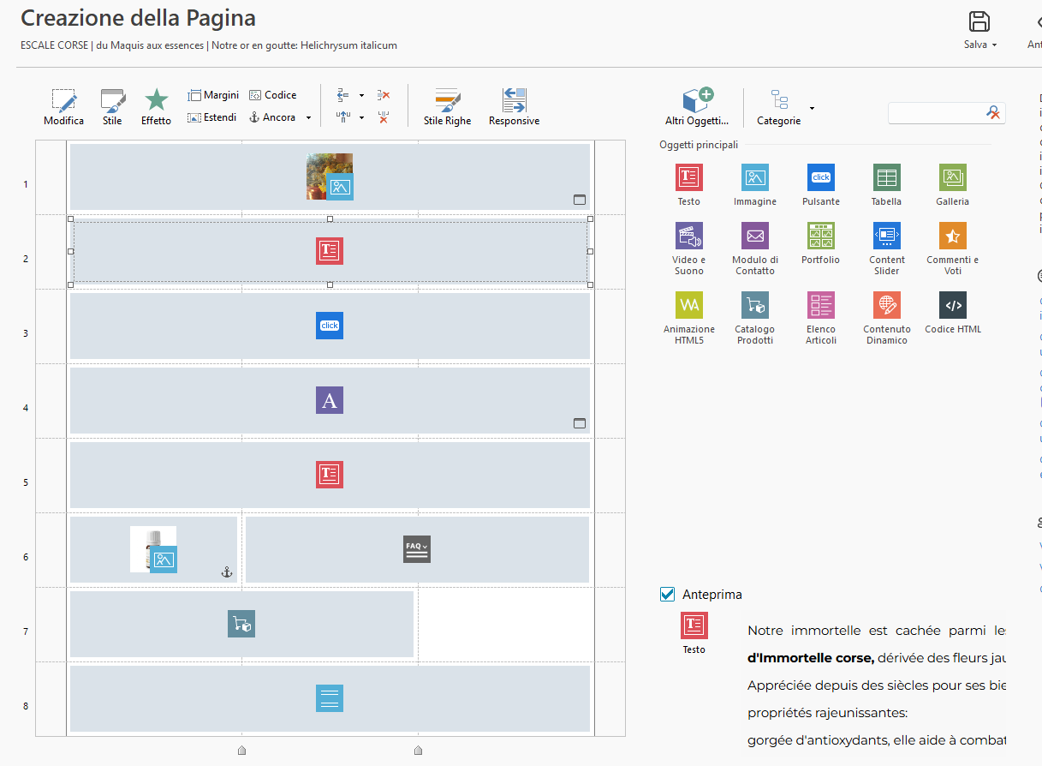
Task: Click the object search input field
Action: pyautogui.click(x=938, y=113)
